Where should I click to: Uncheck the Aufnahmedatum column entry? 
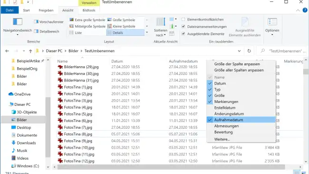click(x=241, y=120)
